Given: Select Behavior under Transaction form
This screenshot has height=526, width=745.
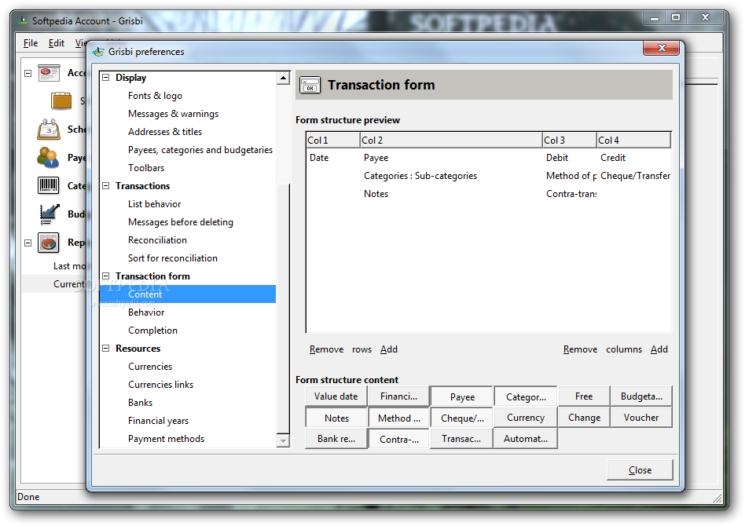Looking at the screenshot, I should point(146,312).
